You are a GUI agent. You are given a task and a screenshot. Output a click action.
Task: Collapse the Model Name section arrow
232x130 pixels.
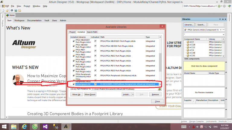click(x=226, y=72)
